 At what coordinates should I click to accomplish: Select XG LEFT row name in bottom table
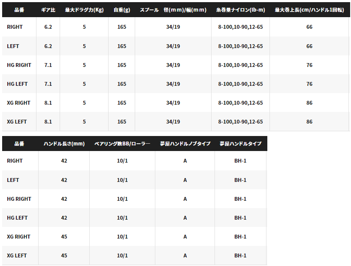pos(17,255)
